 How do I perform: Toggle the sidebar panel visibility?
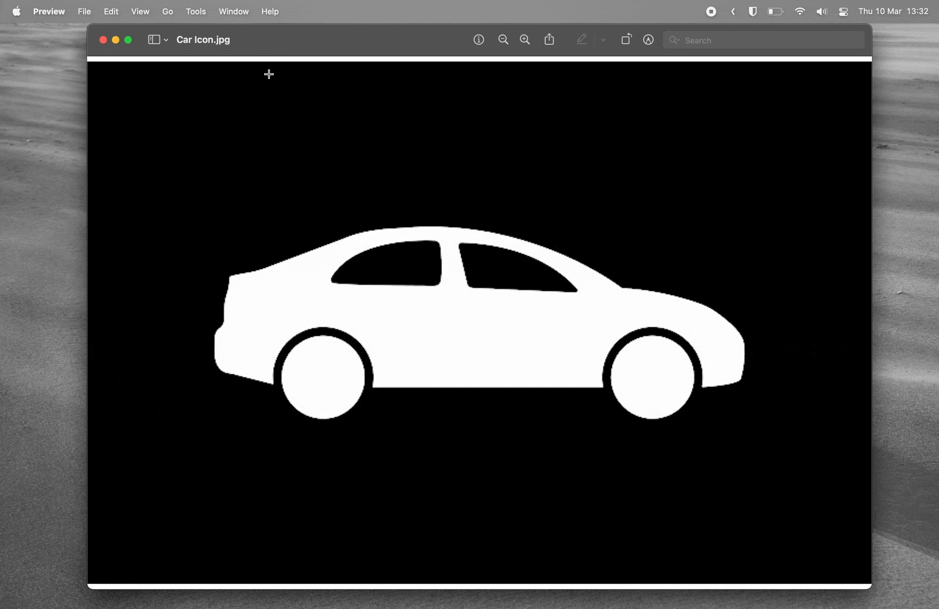pos(154,40)
